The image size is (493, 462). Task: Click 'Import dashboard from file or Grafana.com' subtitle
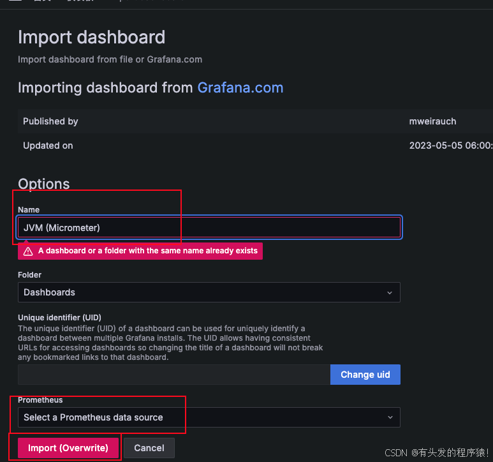pos(110,59)
